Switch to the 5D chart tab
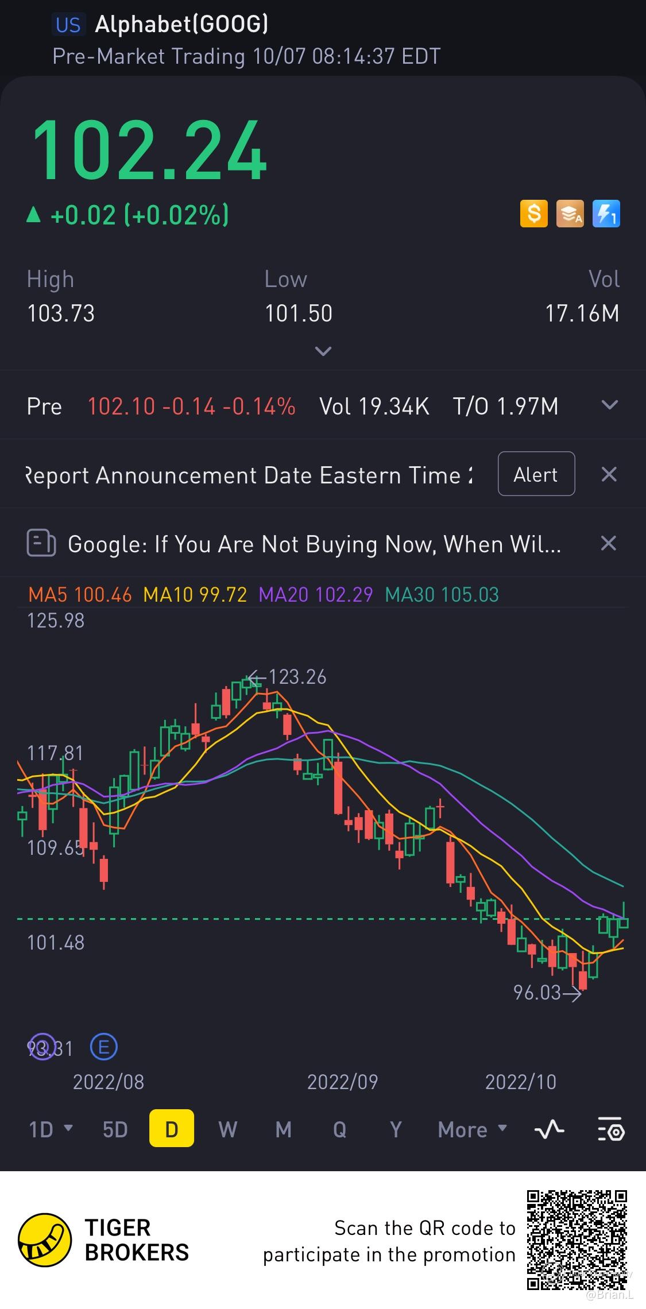This screenshot has height=1309, width=646. (115, 1130)
